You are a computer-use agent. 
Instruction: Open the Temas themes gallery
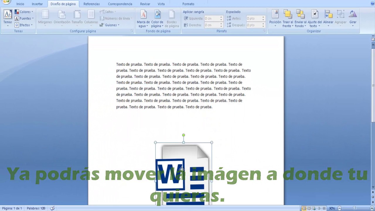(x=8, y=18)
